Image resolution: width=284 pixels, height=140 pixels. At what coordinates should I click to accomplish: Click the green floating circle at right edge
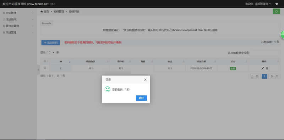click(282, 35)
